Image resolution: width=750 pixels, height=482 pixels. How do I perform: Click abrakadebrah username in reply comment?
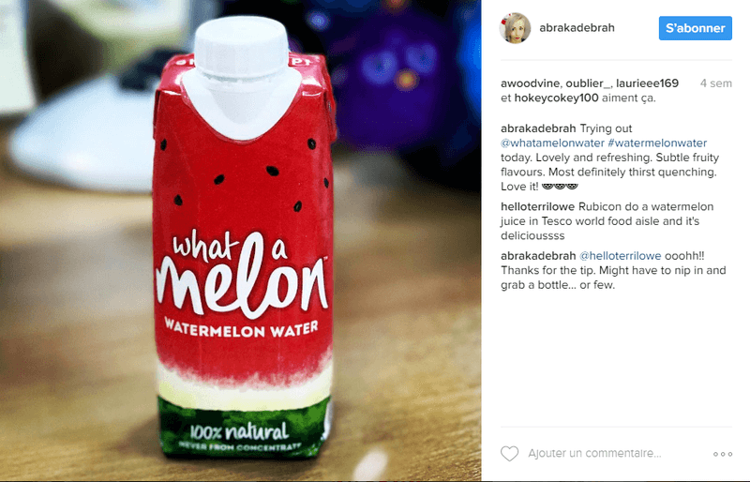(538, 256)
